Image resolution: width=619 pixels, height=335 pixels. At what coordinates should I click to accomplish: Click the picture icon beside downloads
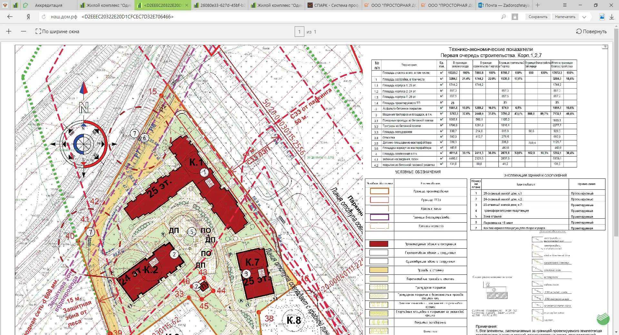point(602,17)
